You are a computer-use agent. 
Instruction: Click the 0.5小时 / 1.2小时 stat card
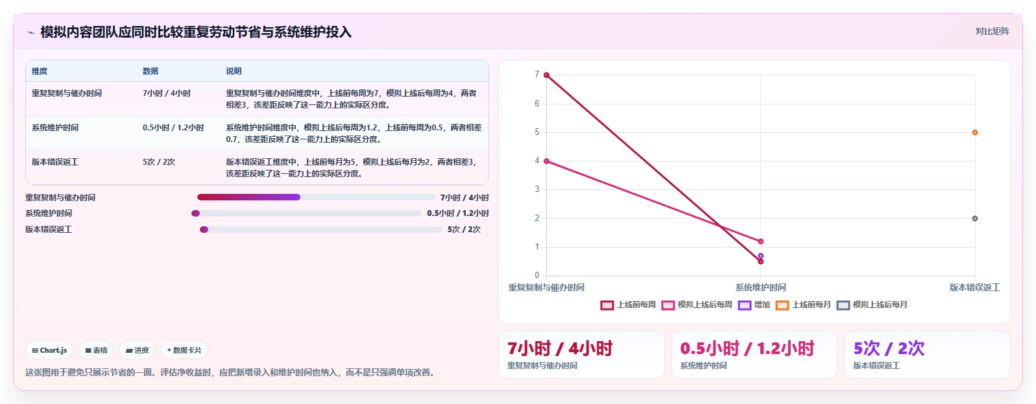[754, 355]
